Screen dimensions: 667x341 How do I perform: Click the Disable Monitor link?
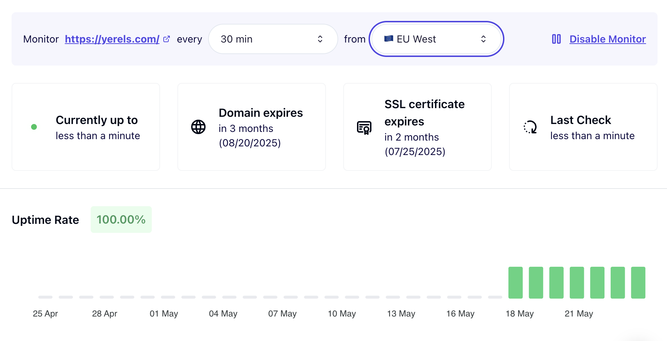608,39
